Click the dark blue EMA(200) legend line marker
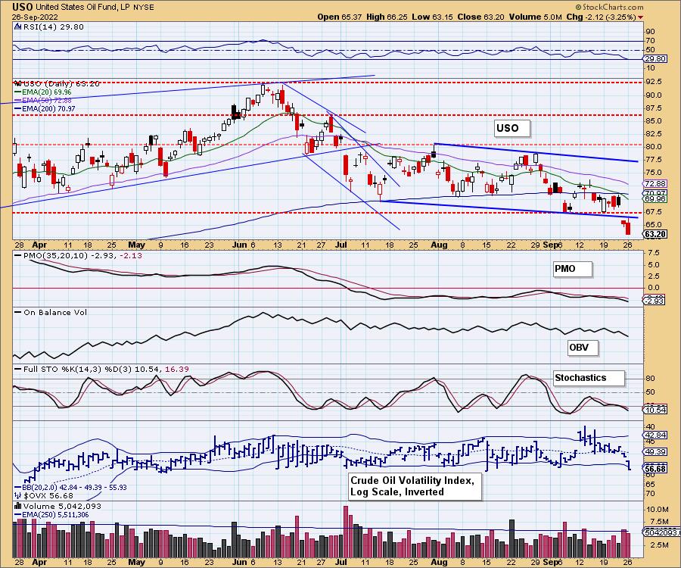 click(x=18, y=108)
